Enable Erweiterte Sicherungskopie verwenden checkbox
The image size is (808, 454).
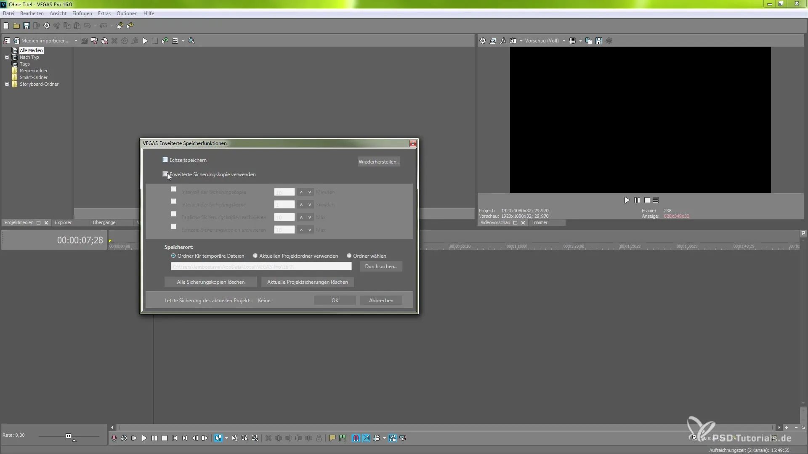(165, 174)
